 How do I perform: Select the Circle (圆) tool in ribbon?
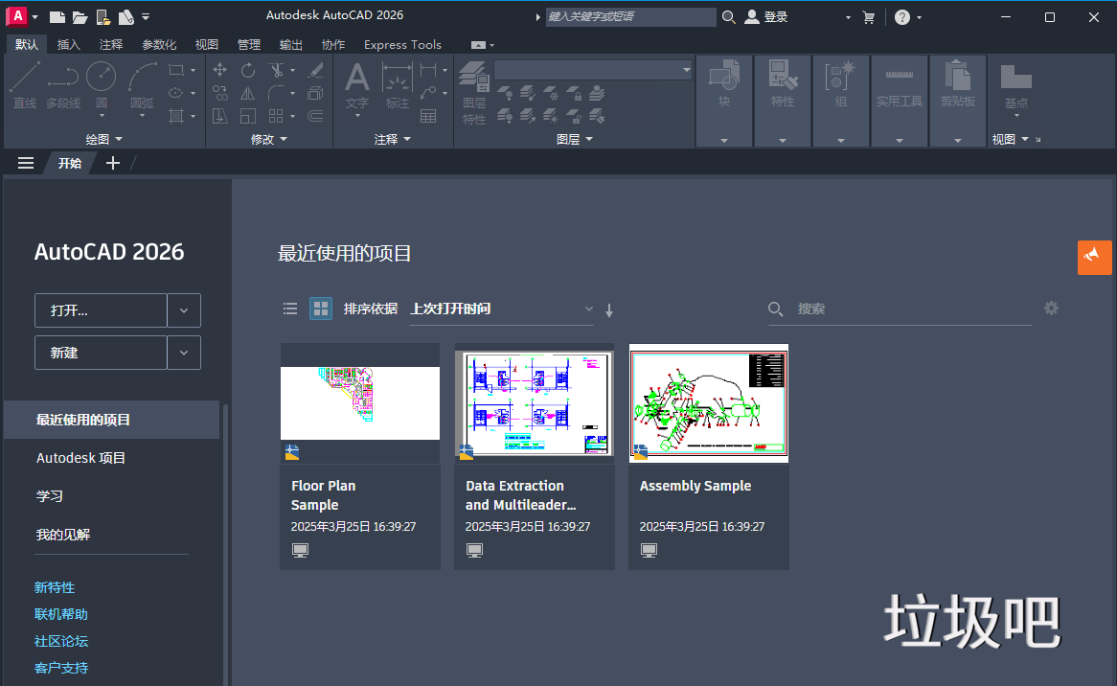101,84
